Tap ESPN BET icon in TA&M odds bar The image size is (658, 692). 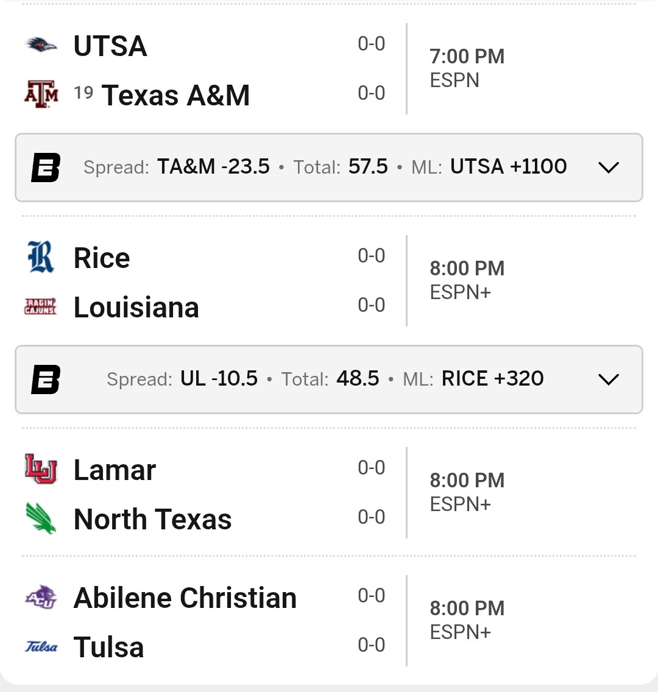[x=46, y=168]
